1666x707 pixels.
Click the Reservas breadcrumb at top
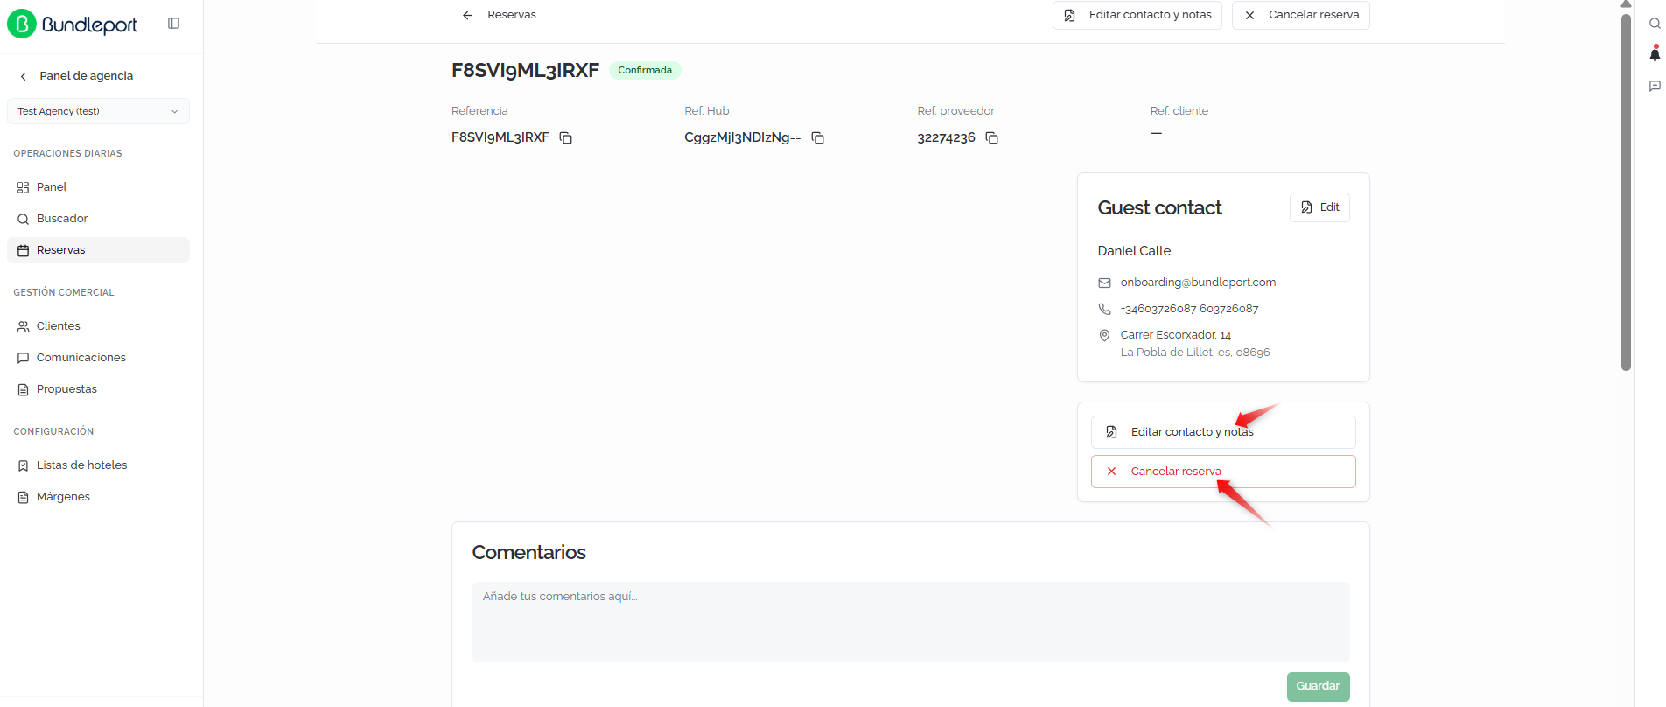tap(512, 15)
